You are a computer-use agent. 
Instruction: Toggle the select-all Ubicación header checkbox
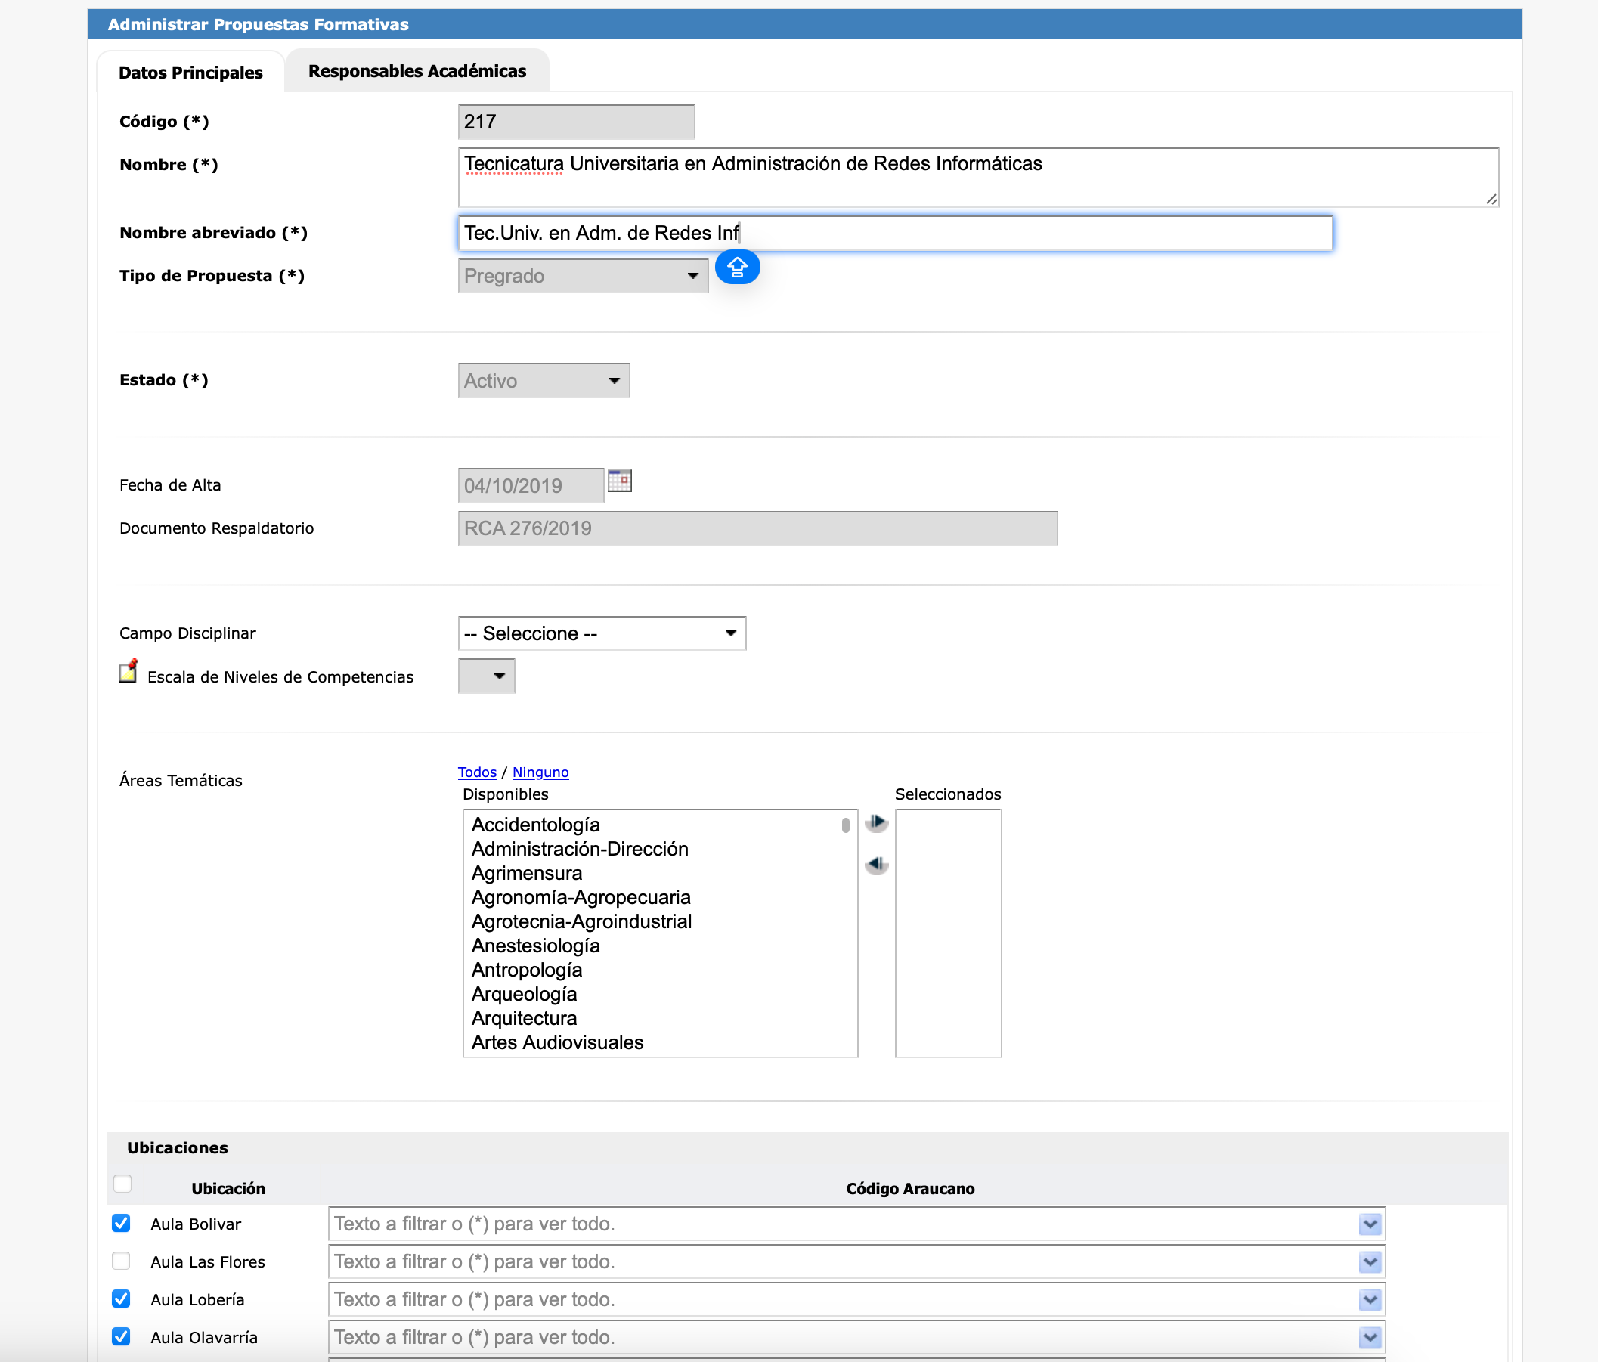(x=122, y=1184)
